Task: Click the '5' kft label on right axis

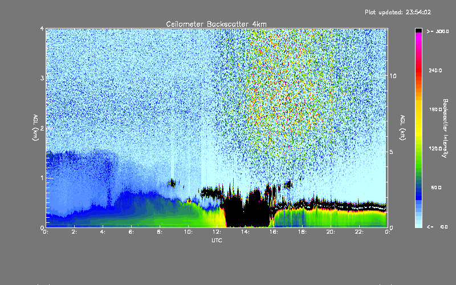Action: pyautogui.click(x=391, y=152)
